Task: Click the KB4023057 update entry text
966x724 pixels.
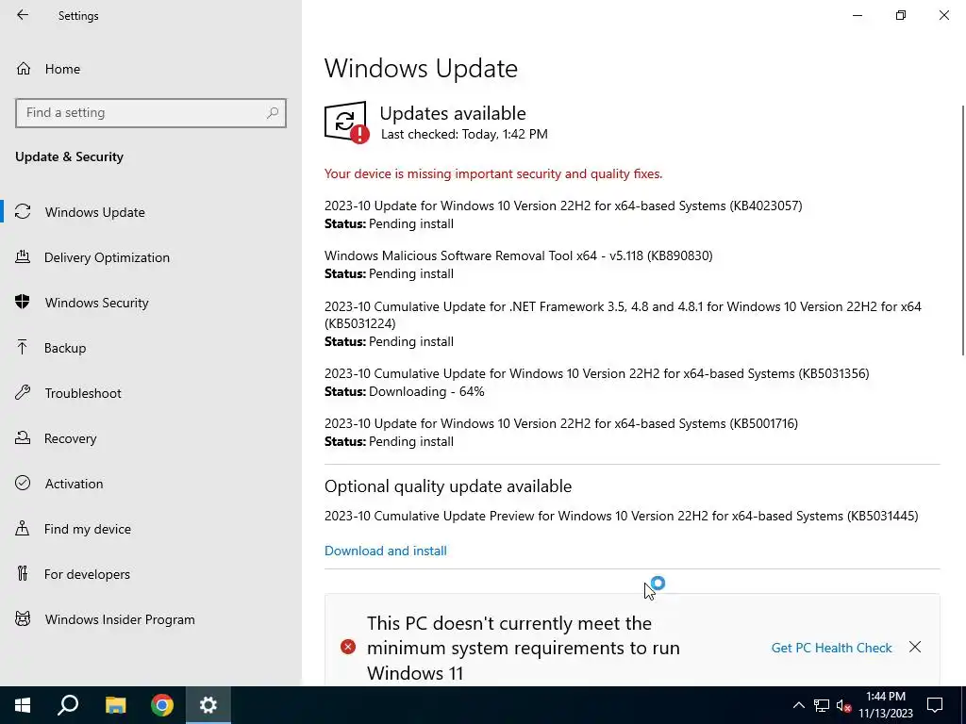Action: 563,206
